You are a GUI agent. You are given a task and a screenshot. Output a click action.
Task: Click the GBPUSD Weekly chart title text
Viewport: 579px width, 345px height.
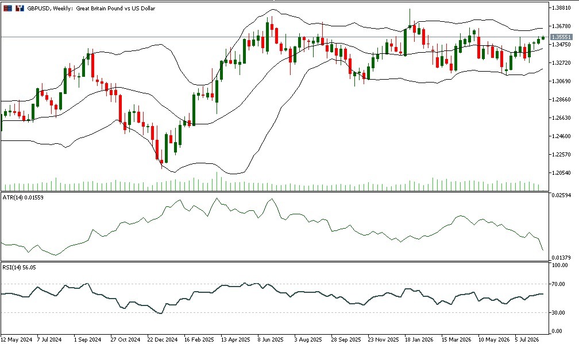coord(91,8)
